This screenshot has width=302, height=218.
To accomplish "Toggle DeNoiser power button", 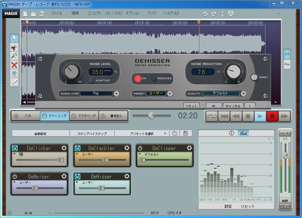I will tap(15, 176).
